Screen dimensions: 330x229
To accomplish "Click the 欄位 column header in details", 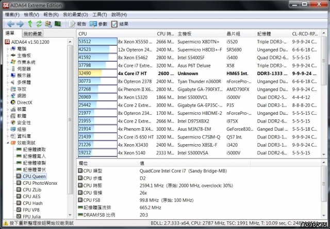I will point(107,163).
